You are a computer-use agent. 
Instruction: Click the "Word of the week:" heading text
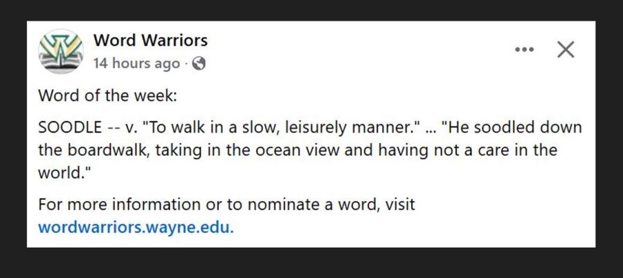[x=108, y=95]
